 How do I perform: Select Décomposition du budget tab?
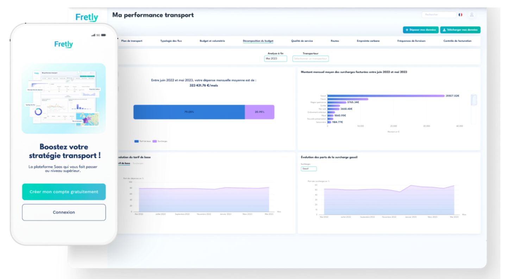258,41
